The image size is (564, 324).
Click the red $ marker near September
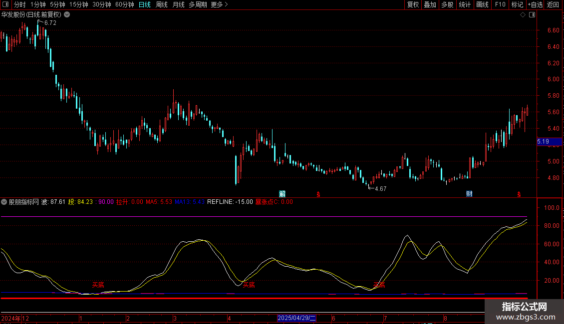pyautogui.click(x=519, y=194)
